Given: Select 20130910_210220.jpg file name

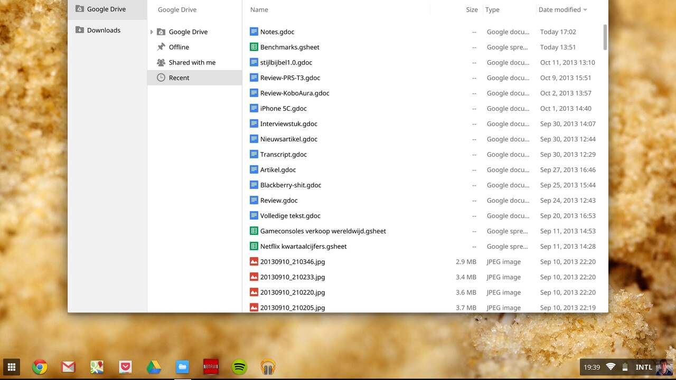Looking at the screenshot, I should coord(293,292).
